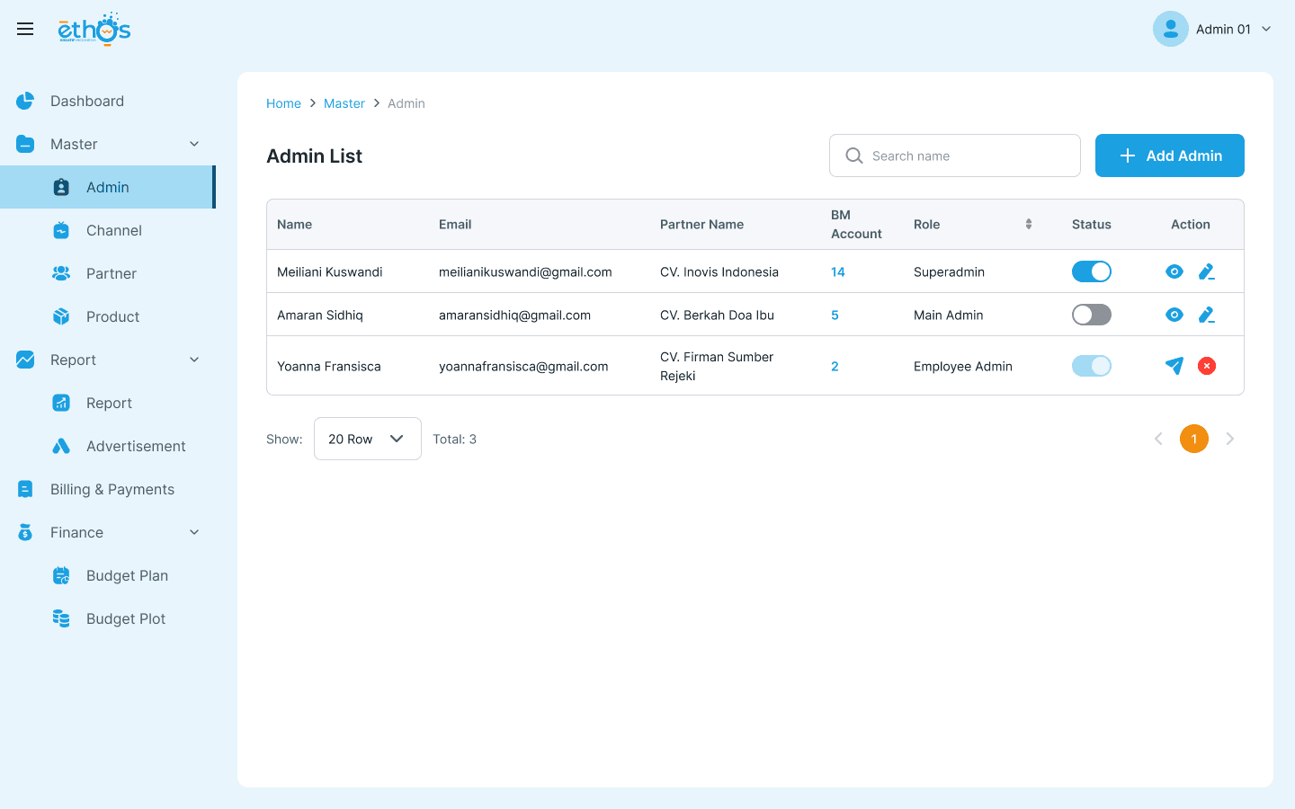Open BM Account count 5 link
The height and width of the screenshot is (809, 1295).
pyautogui.click(x=835, y=315)
